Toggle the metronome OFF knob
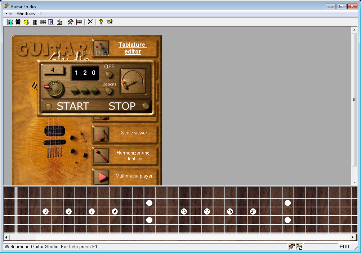This screenshot has width=361, height=253. click(x=108, y=74)
